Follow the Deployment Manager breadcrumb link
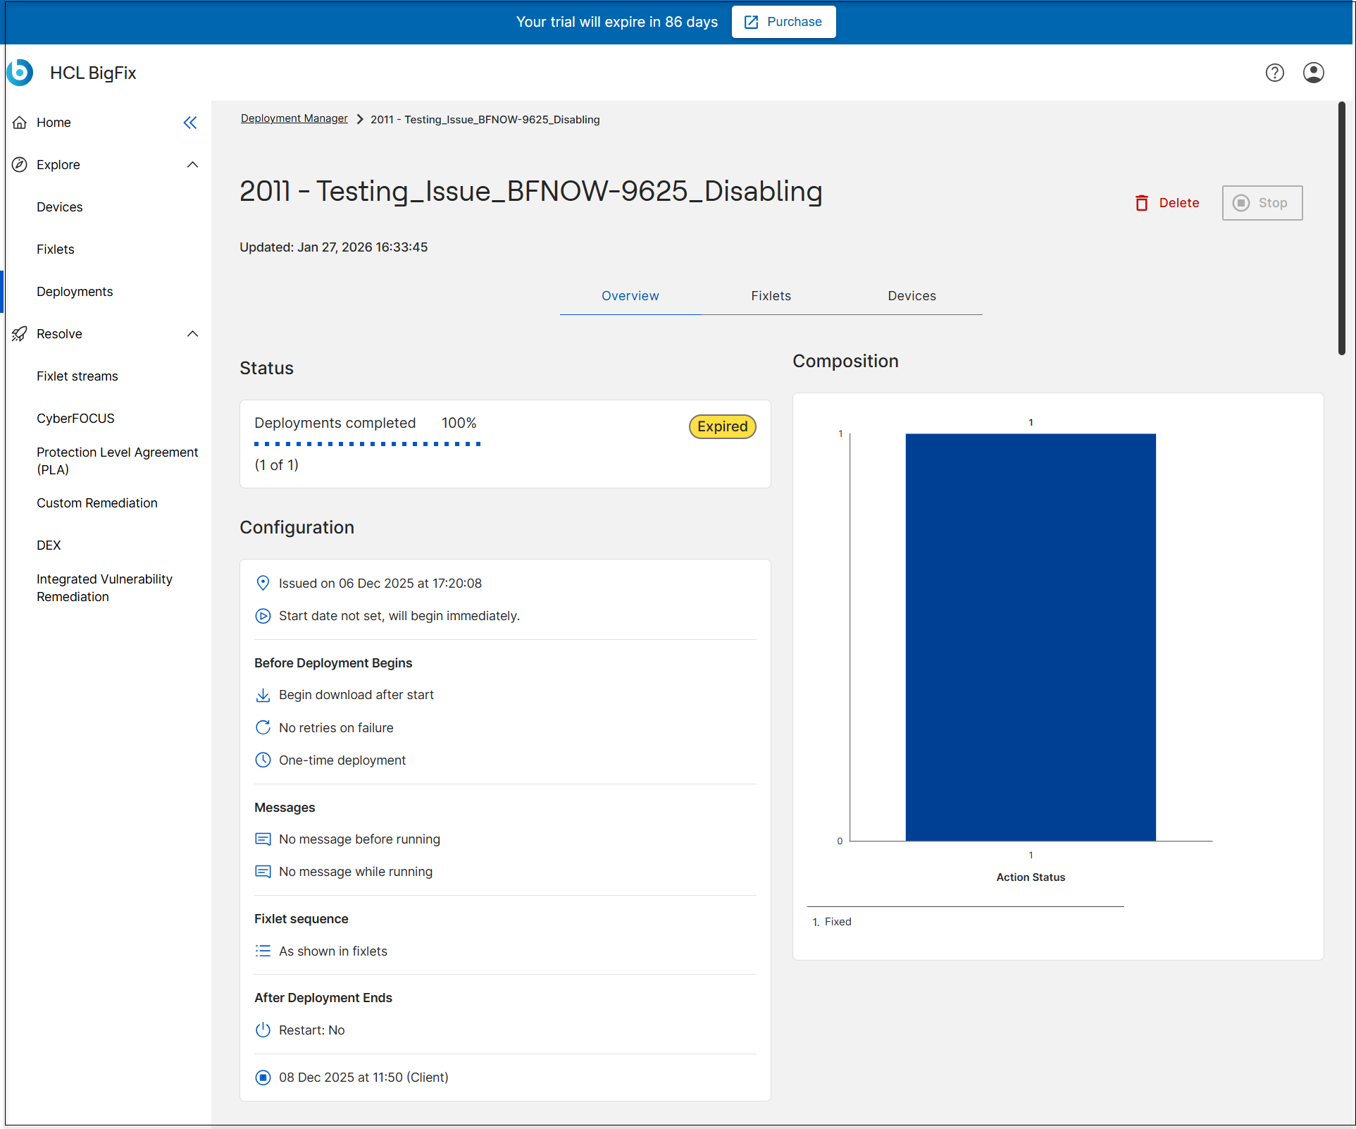This screenshot has height=1129, width=1356. pos(294,118)
